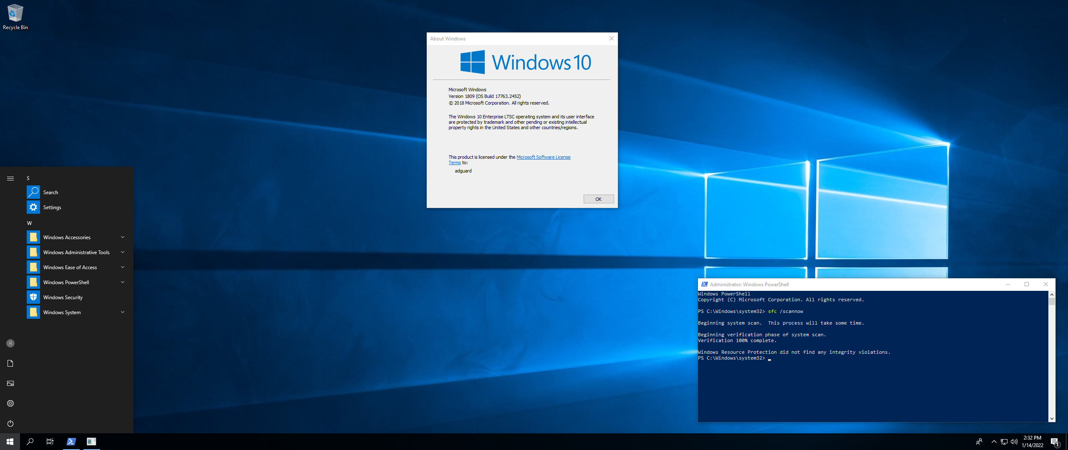Switch to PowerShell taskbar icon

[71, 442]
